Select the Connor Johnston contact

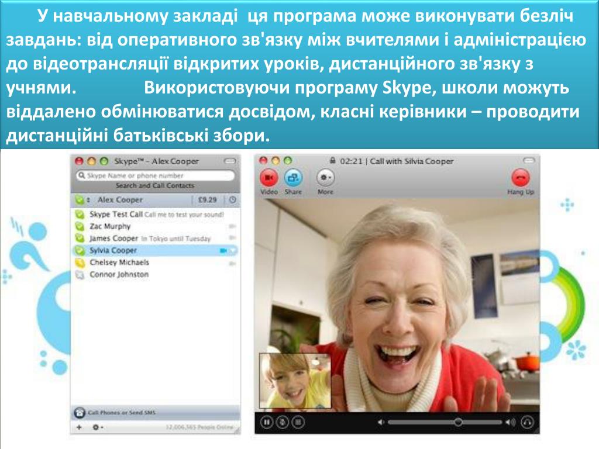pyautogui.click(x=155, y=275)
